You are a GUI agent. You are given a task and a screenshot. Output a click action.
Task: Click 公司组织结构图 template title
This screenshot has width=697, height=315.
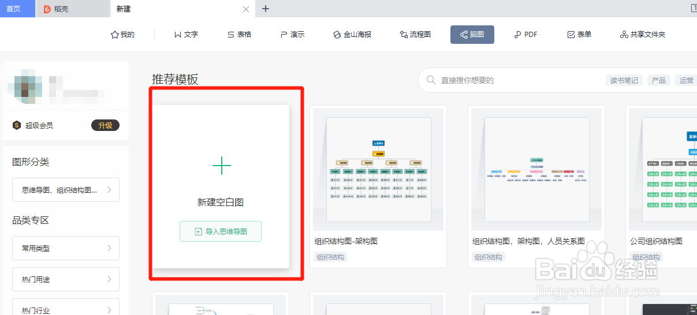[656, 241]
